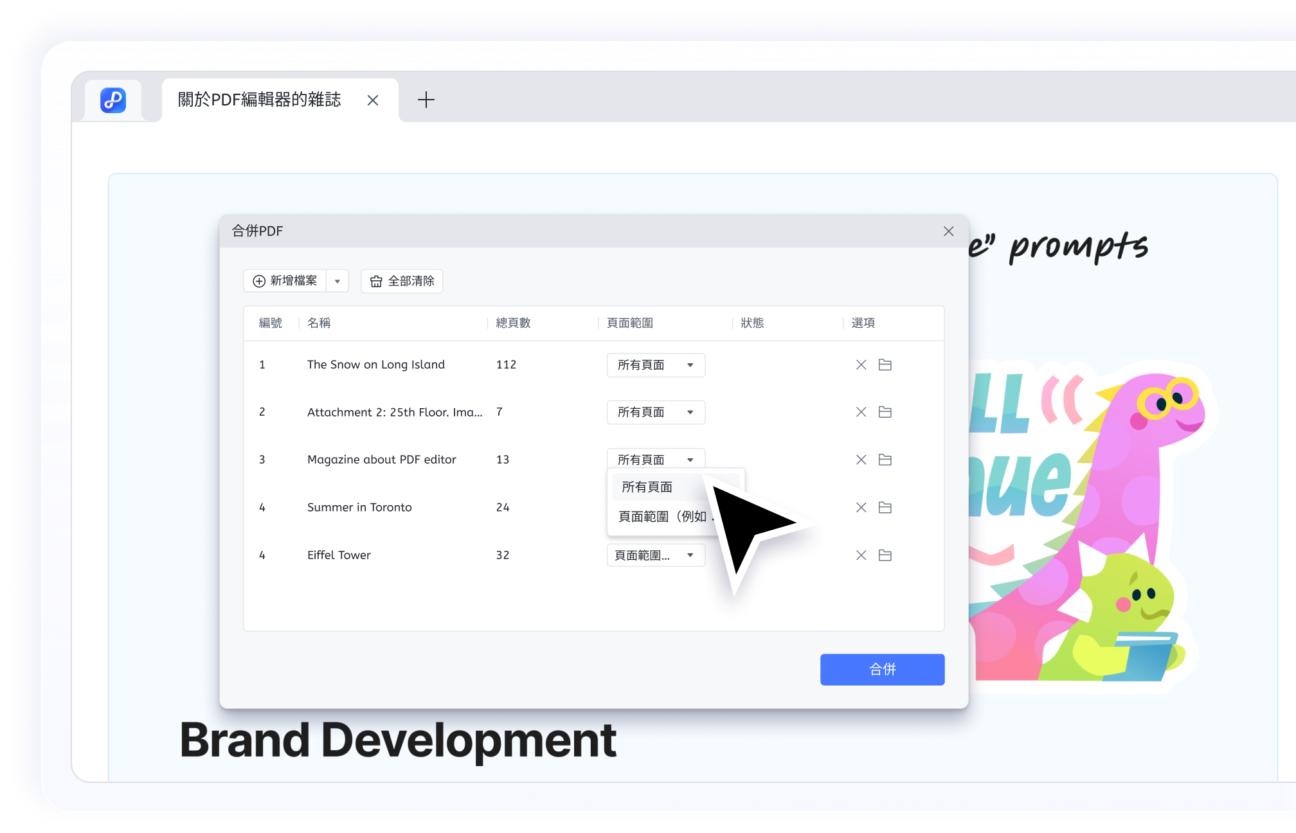Open folder icon for Summer in Toronto
Image resolution: width=1296 pixels, height=833 pixels.
point(885,507)
